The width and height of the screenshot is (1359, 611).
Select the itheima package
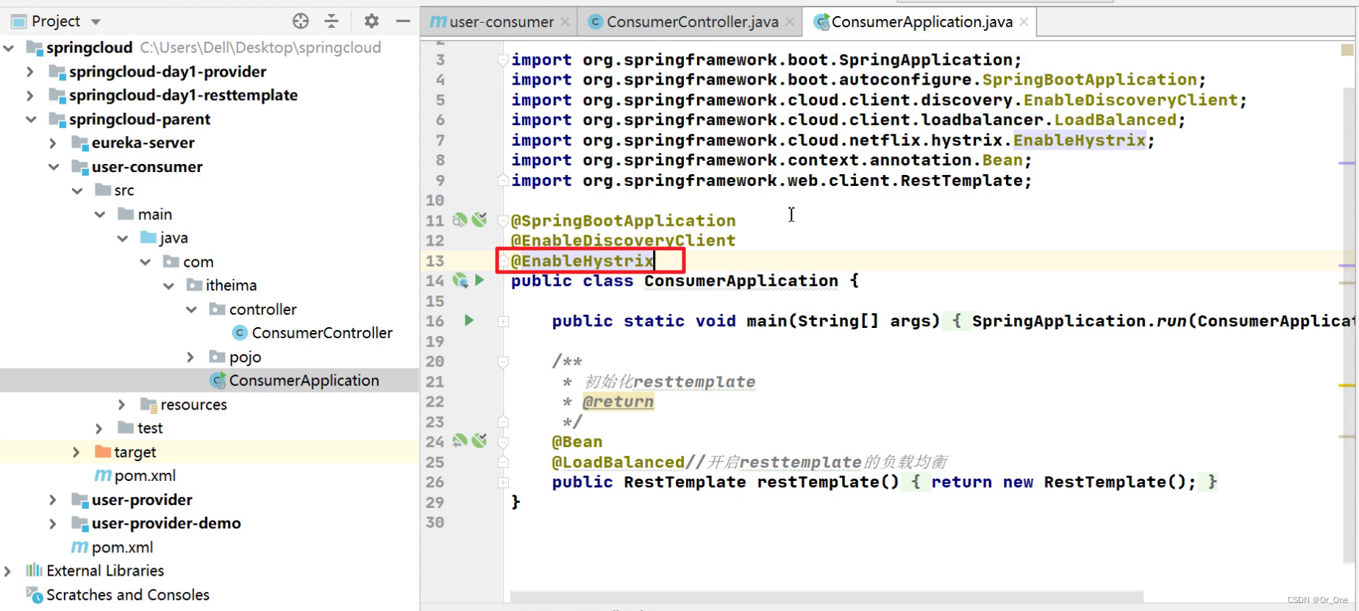tap(231, 285)
